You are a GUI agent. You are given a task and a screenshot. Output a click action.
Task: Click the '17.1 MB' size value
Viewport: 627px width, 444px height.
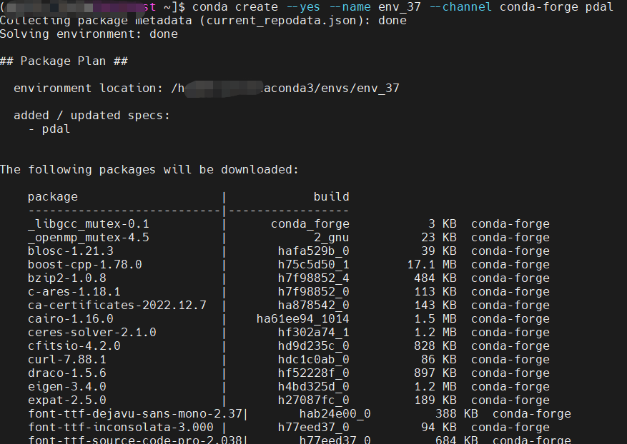432,265
